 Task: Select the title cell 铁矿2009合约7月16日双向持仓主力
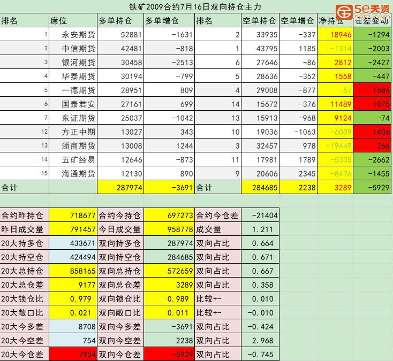(x=195, y=7)
